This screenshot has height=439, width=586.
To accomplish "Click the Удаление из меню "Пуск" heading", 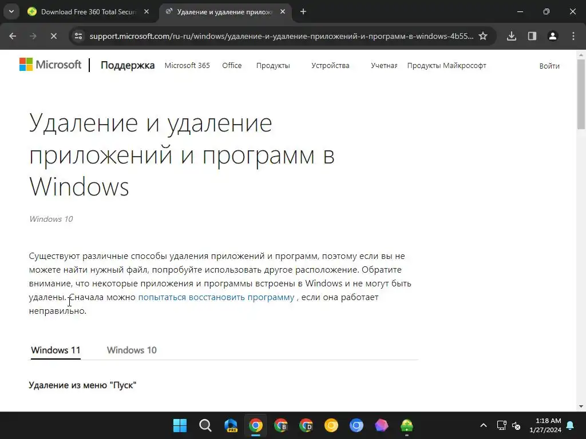I will pos(82,385).
